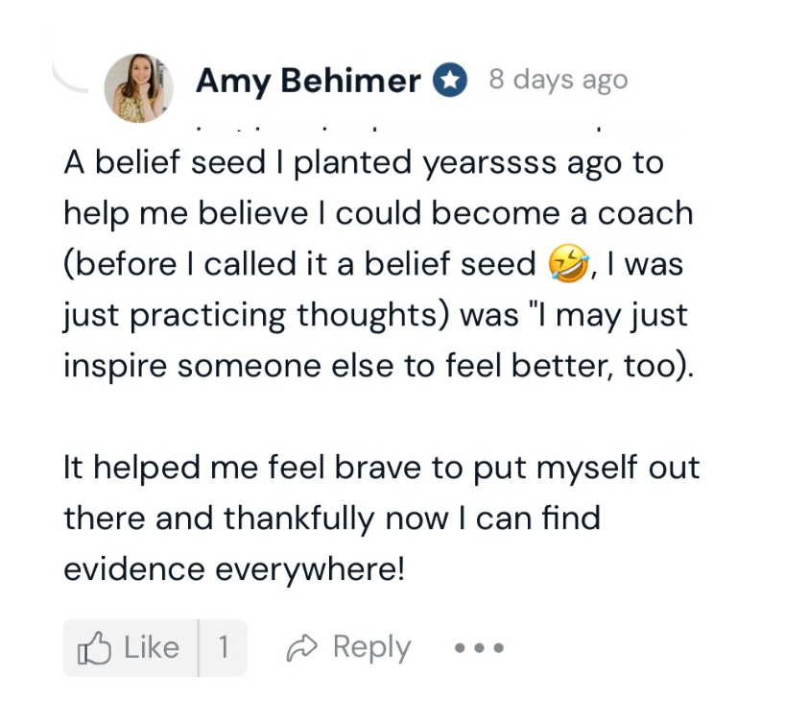The height and width of the screenshot is (724, 785).
Task: Click the blue star badge beside Amy Behimer
Action: pos(449,81)
